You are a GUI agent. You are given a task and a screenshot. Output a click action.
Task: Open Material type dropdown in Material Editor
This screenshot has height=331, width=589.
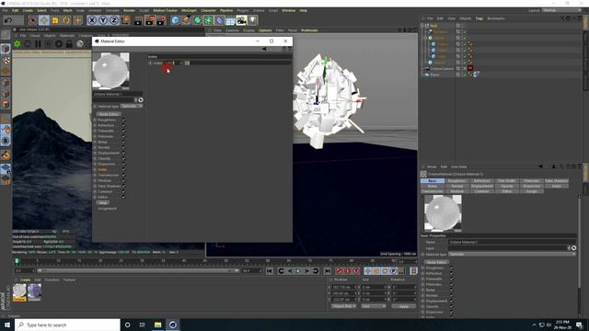pos(132,107)
